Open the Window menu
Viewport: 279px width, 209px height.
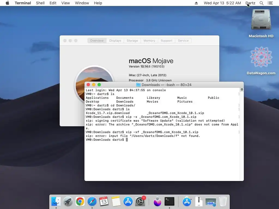pyautogui.click(x=82, y=3)
